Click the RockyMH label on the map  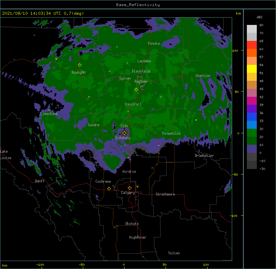(x=78, y=72)
